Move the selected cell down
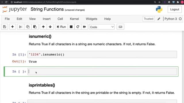The width and height of the screenshot is (184, 103). tap(50, 27)
